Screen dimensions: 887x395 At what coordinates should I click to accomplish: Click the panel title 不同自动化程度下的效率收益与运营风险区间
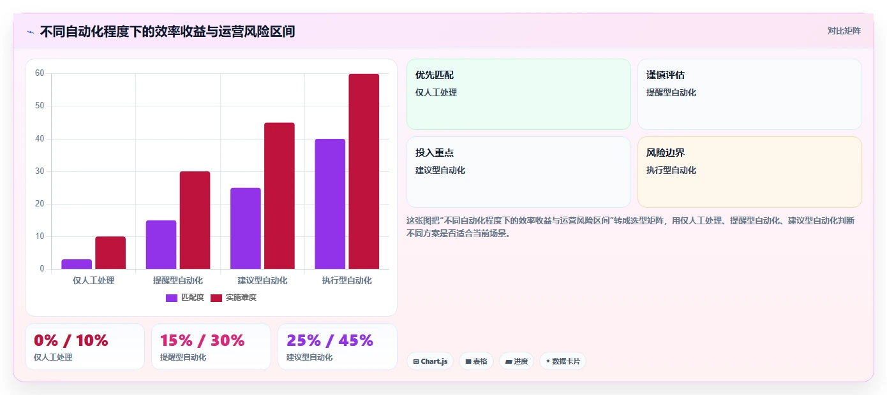167,31
